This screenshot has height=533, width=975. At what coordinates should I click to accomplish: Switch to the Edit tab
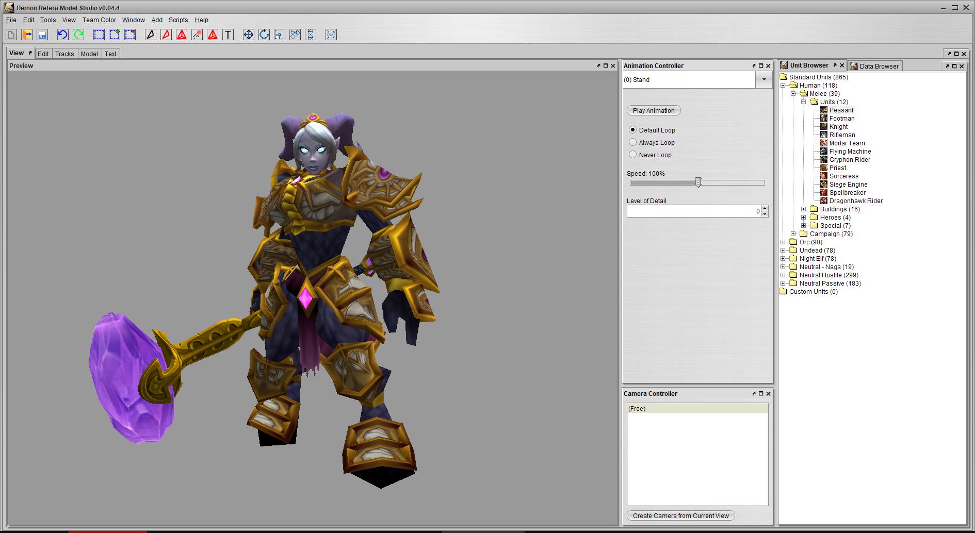click(x=43, y=54)
